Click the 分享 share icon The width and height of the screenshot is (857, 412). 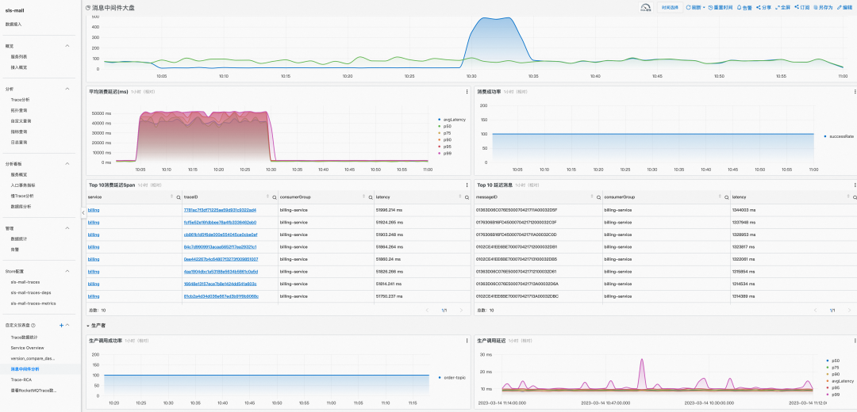coord(759,8)
